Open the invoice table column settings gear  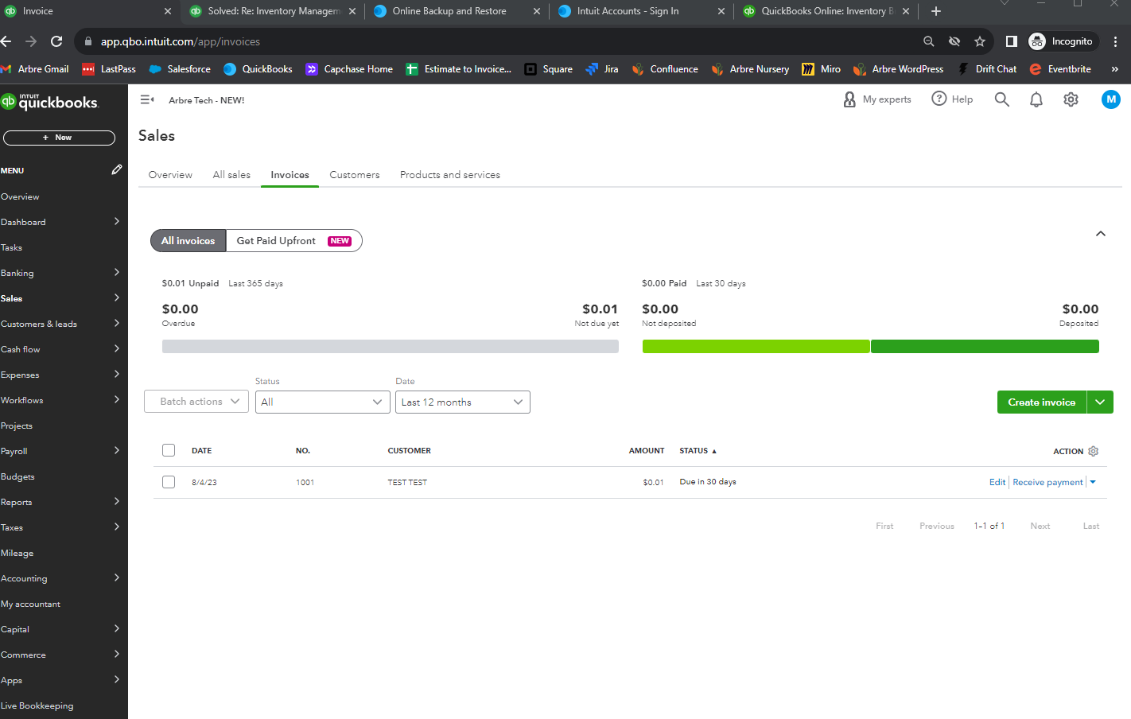click(1093, 451)
